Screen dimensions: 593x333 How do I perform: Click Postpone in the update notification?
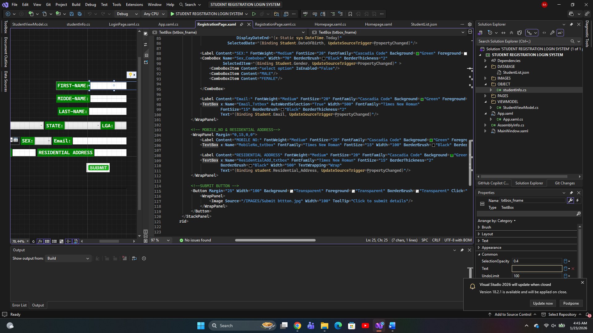571,303
